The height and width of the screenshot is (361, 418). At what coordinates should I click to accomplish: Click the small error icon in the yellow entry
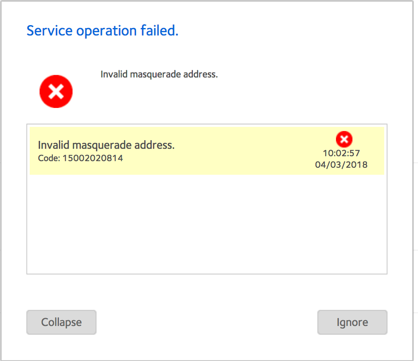(x=344, y=139)
